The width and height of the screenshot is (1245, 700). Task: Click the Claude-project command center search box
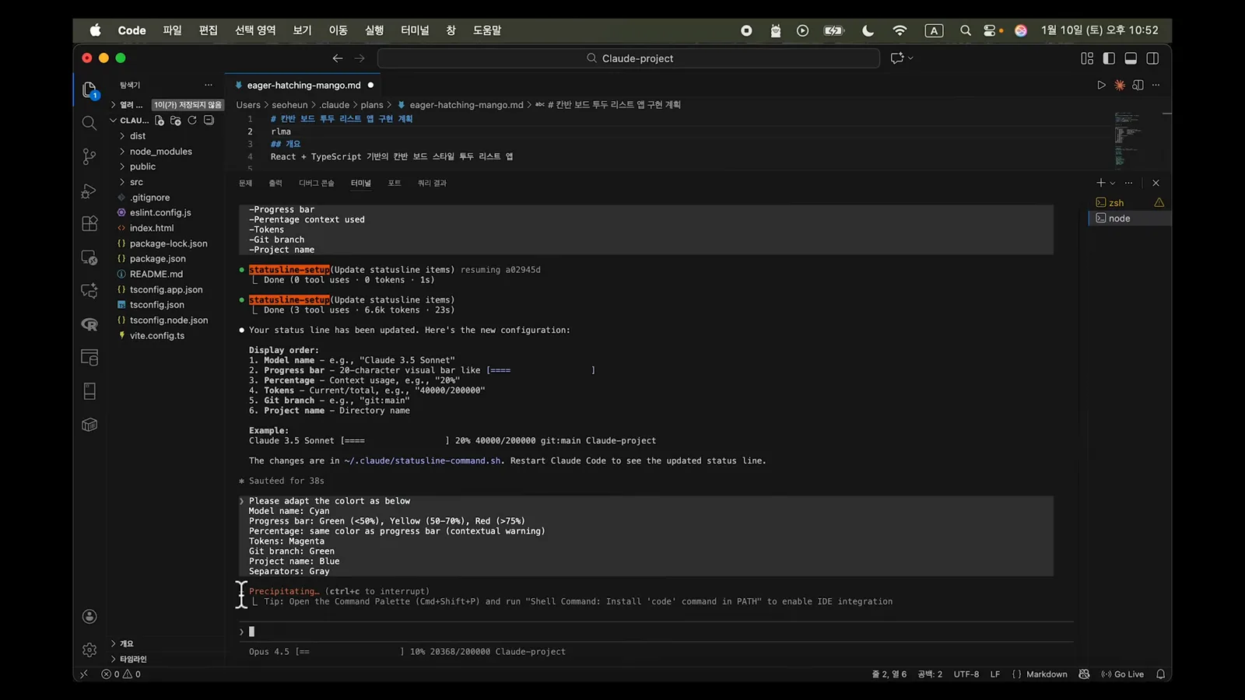(629, 58)
